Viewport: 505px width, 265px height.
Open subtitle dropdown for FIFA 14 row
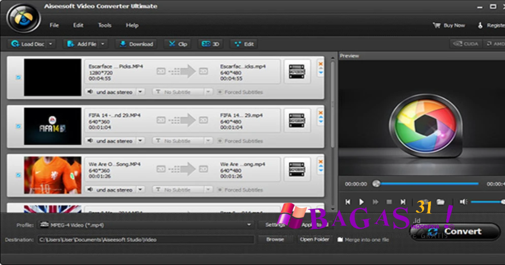pyautogui.click(x=209, y=141)
